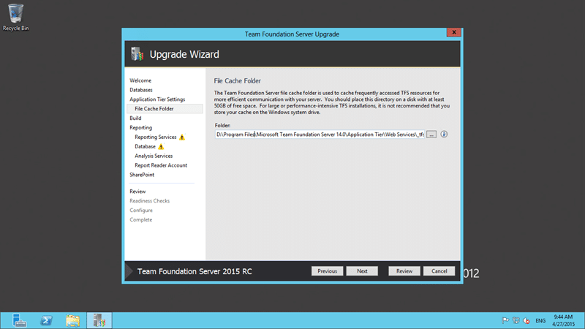Select the File Cache Folder step
The image size is (585, 329).
click(165, 108)
